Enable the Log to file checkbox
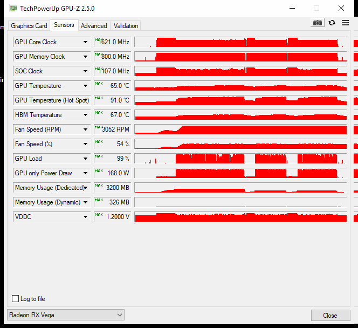Screen dimensions: 358x328 click(15, 298)
